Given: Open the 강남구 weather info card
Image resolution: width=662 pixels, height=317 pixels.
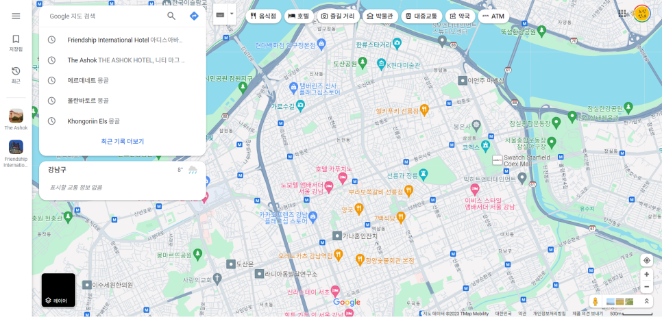Looking at the screenshot, I should coord(123,181).
